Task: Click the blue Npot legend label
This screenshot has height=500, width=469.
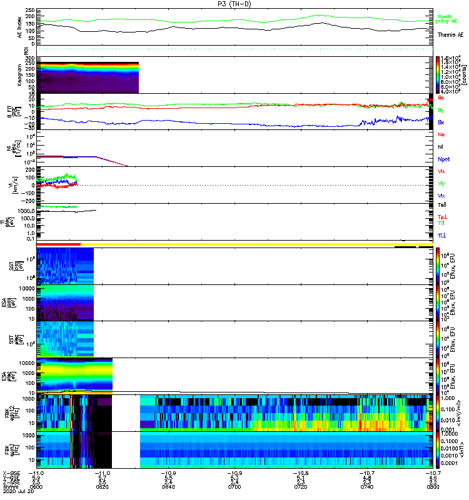Action: (443, 159)
